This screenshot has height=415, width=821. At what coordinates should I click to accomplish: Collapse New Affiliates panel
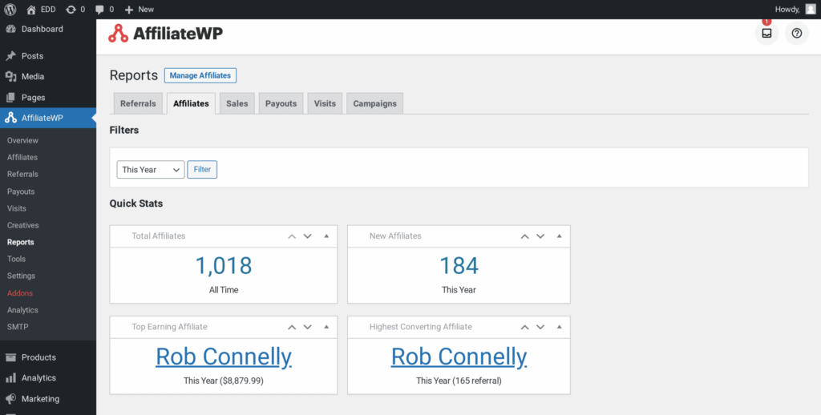559,236
